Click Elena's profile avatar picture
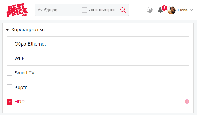Screen dimensions: 197x115 pos(172,10)
